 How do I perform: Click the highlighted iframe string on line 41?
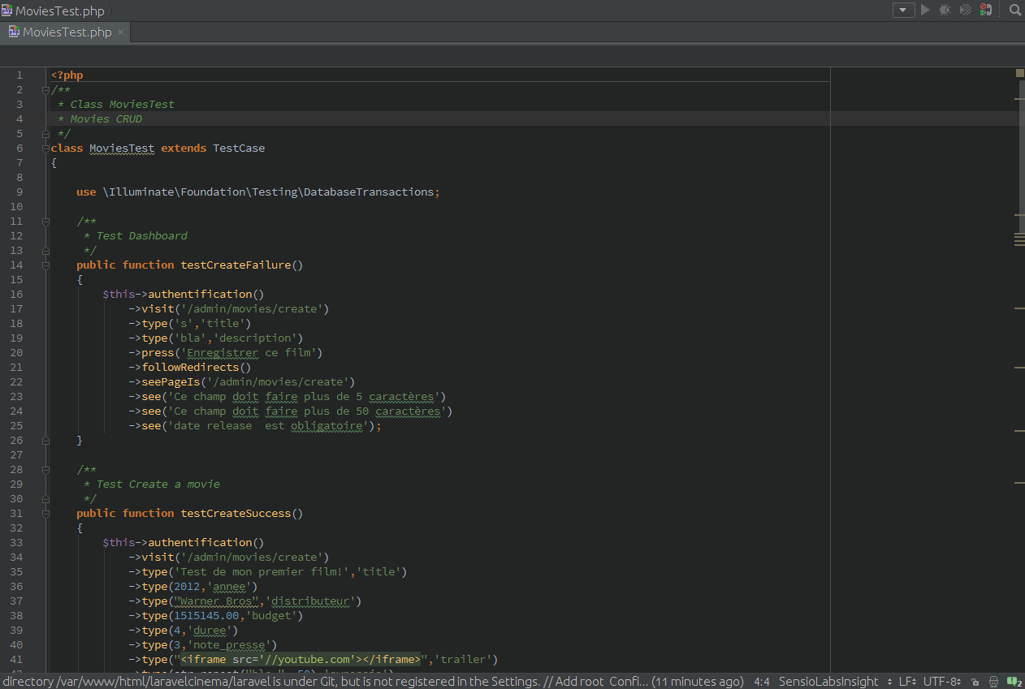(301, 660)
